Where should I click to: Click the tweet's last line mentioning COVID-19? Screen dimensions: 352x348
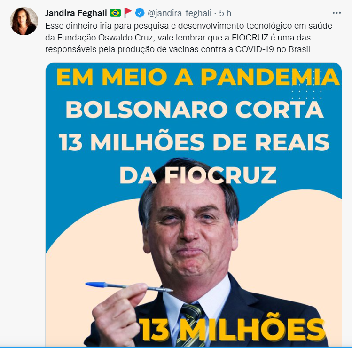[x=178, y=49]
